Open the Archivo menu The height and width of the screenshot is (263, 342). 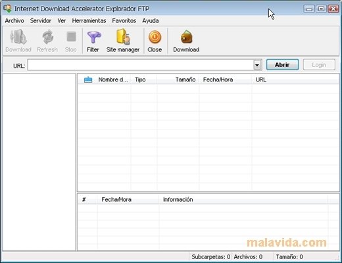[x=14, y=20]
